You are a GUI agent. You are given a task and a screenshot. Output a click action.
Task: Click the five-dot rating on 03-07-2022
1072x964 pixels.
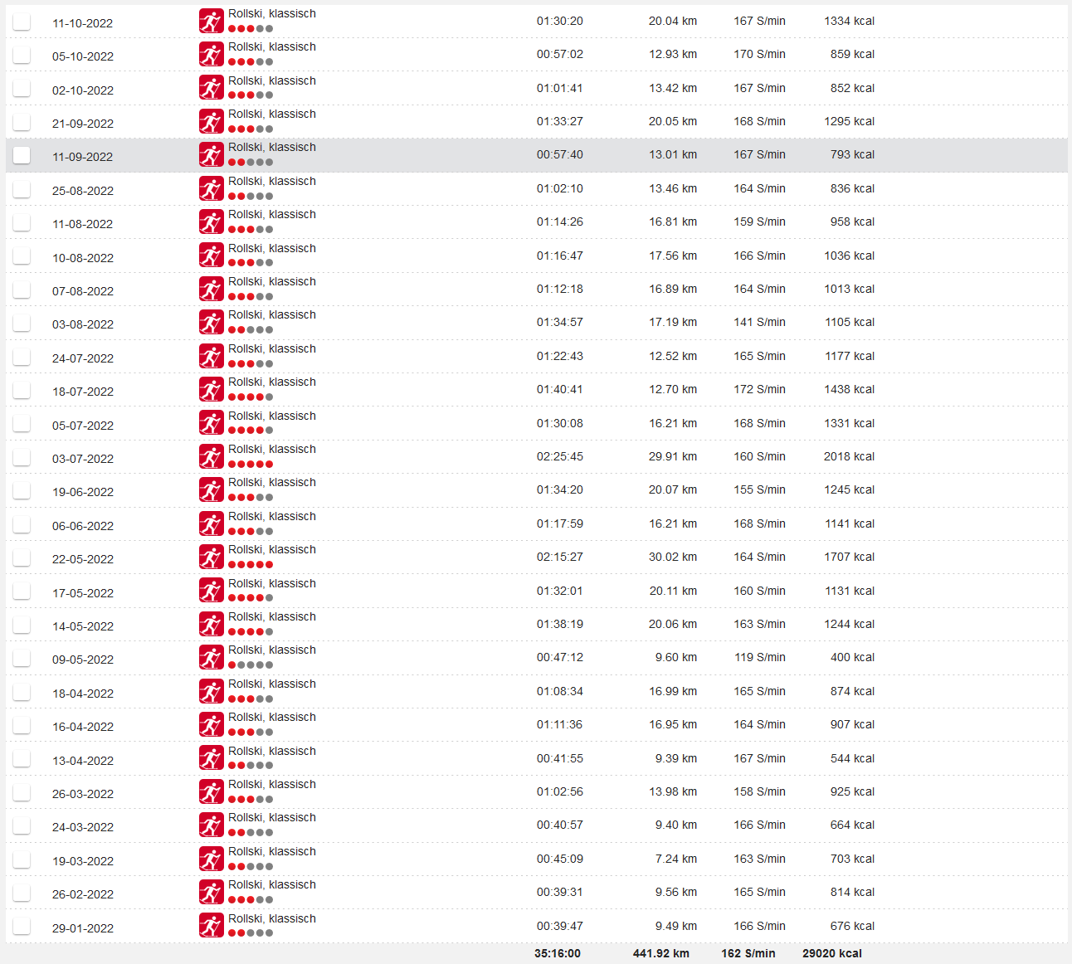pyautogui.click(x=251, y=465)
